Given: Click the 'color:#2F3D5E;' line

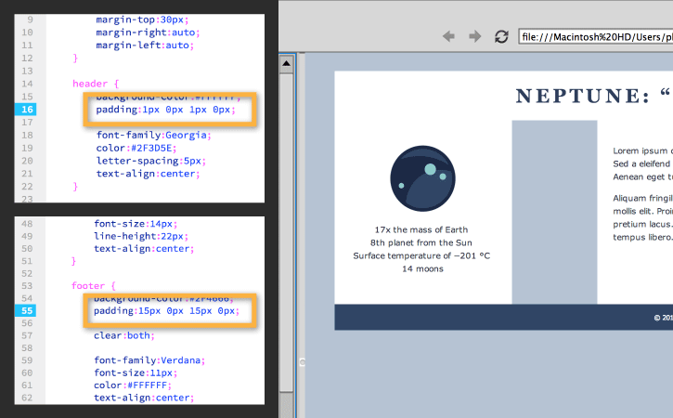Looking at the screenshot, I should pos(136,149).
